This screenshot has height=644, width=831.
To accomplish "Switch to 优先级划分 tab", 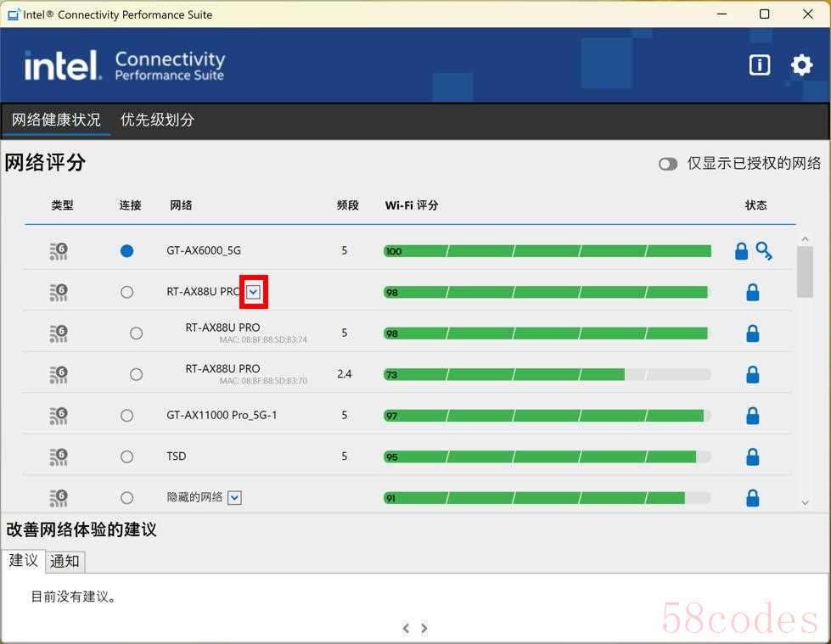I will [x=157, y=120].
